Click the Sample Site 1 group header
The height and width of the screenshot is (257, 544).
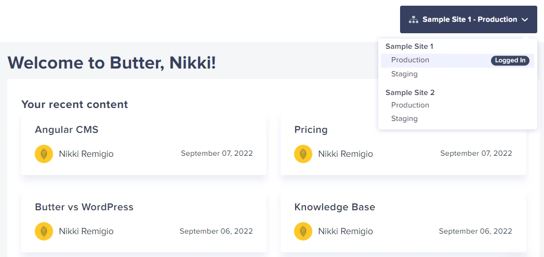pyautogui.click(x=409, y=47)
